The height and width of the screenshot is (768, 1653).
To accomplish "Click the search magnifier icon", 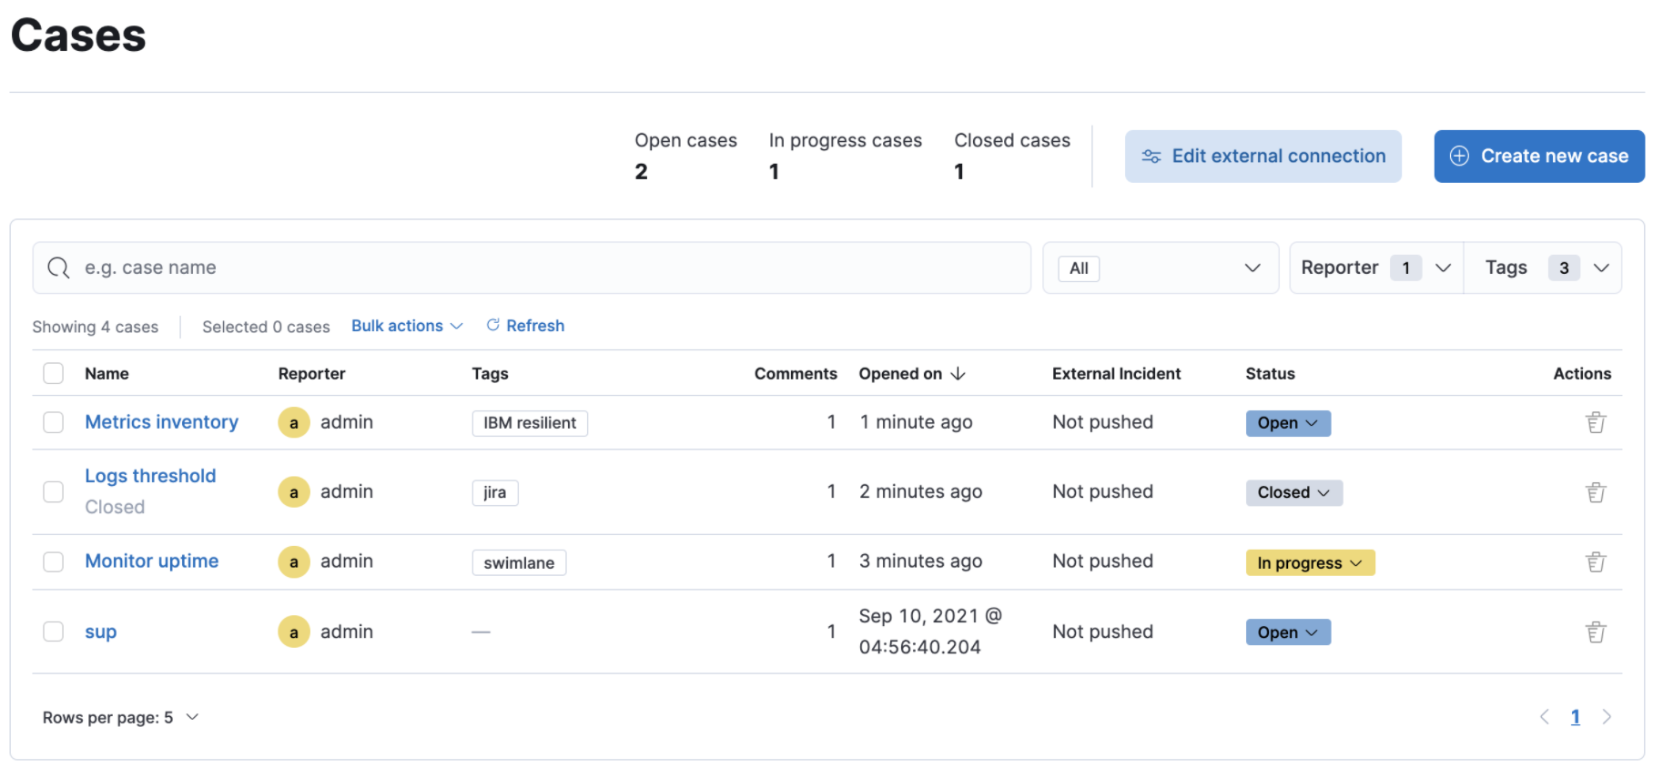I will tap(59, 268).
